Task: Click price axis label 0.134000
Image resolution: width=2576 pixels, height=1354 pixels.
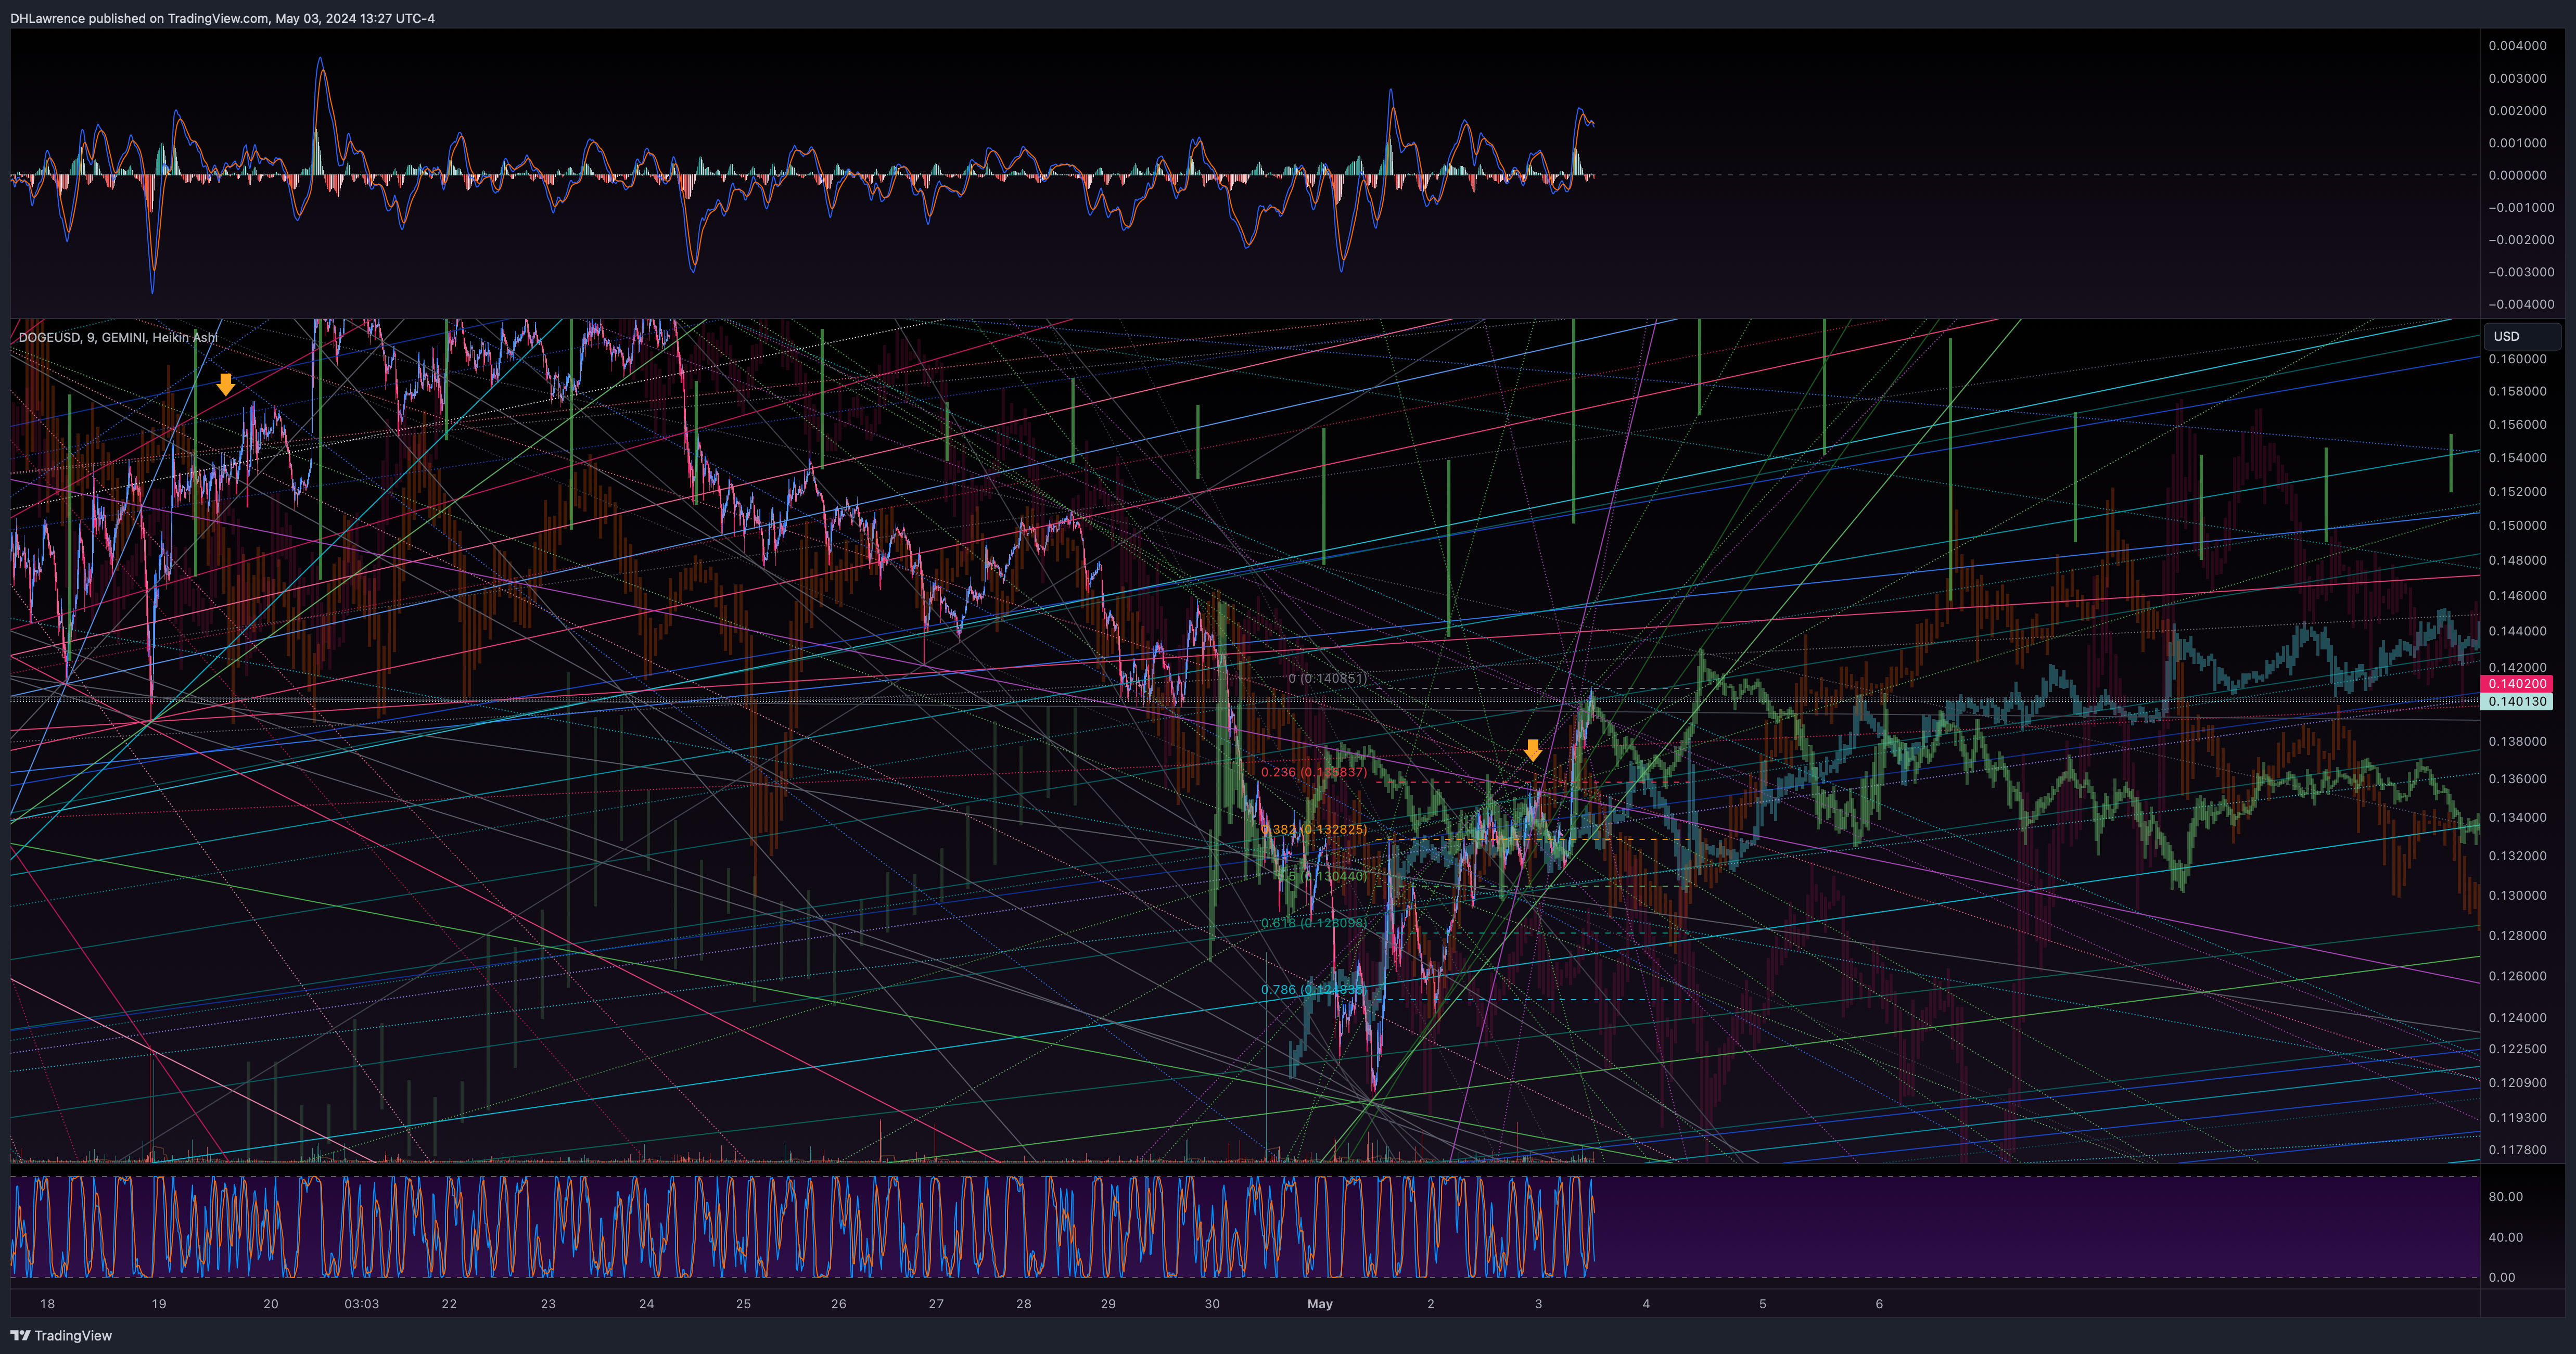Action: tap(2518, 817)
